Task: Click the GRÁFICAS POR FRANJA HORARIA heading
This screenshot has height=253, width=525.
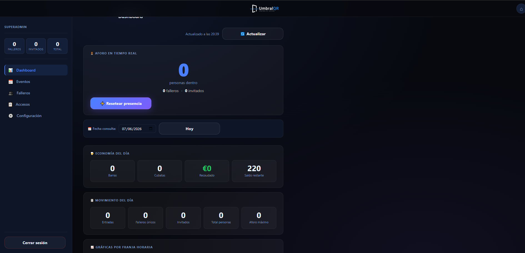Action: [124, 247]
